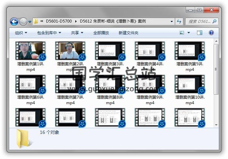
Task: Open the 包含到库中 menu
Action: tap(49, 33)
